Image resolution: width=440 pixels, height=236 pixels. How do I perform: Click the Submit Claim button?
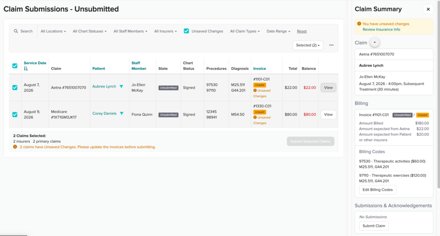[x=374, y=226]
